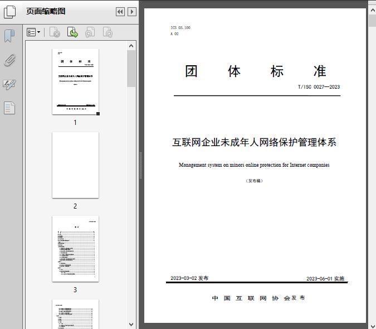The height and width of the screenshot is (329, 376).
Task: Open the Bookmarks panel
Action: [x=9, y=36]
